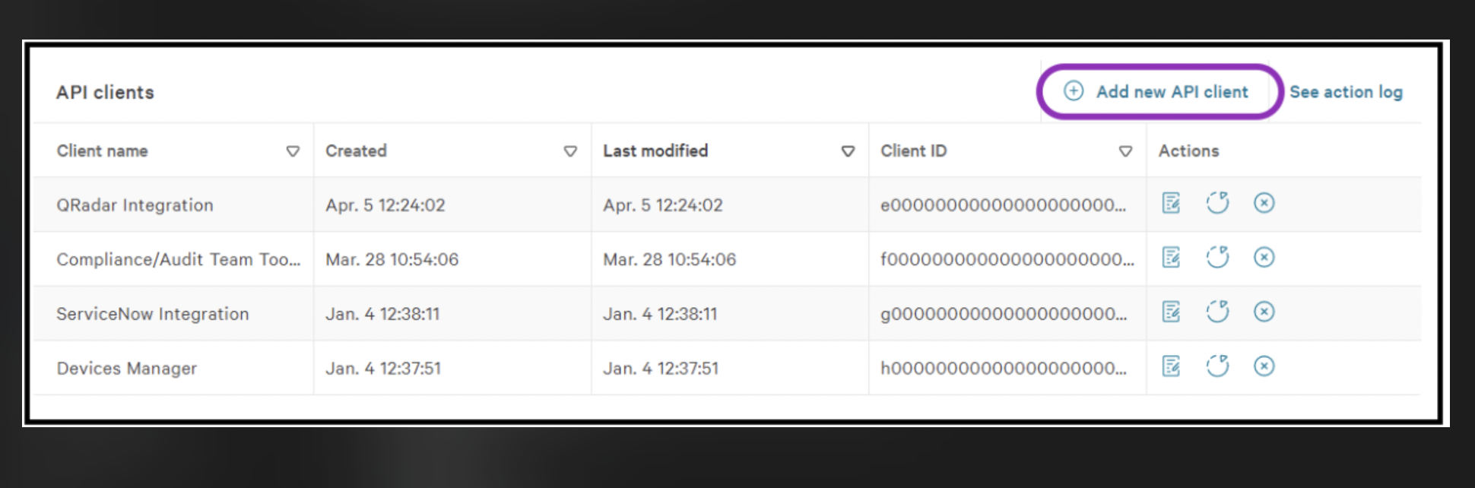Screen dimensions: 1475x488
Task: Open the See action log link
Action: coord(1346,92)
